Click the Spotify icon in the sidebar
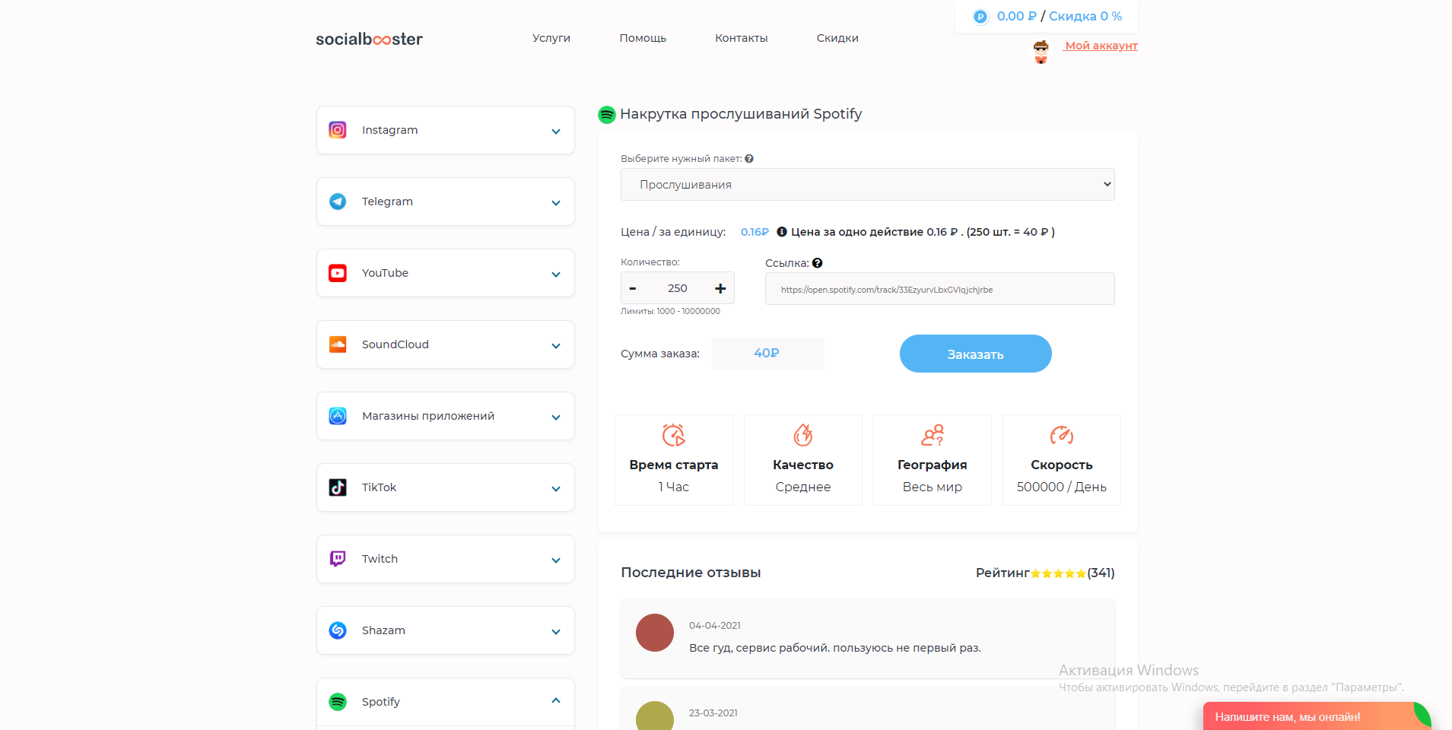The width and height of the screenshot is (1452, 730). click(x=338, y=702)
